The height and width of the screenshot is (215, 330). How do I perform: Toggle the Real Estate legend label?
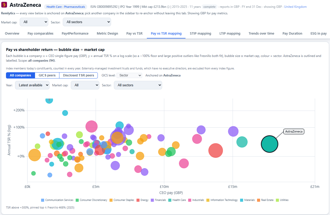(x=267, y=200)
